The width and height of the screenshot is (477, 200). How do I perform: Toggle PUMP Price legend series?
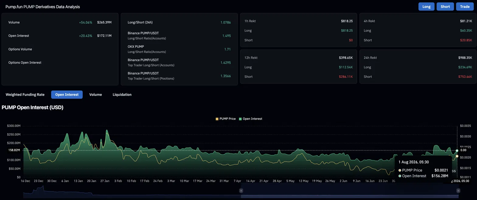[x=226, y=119]
